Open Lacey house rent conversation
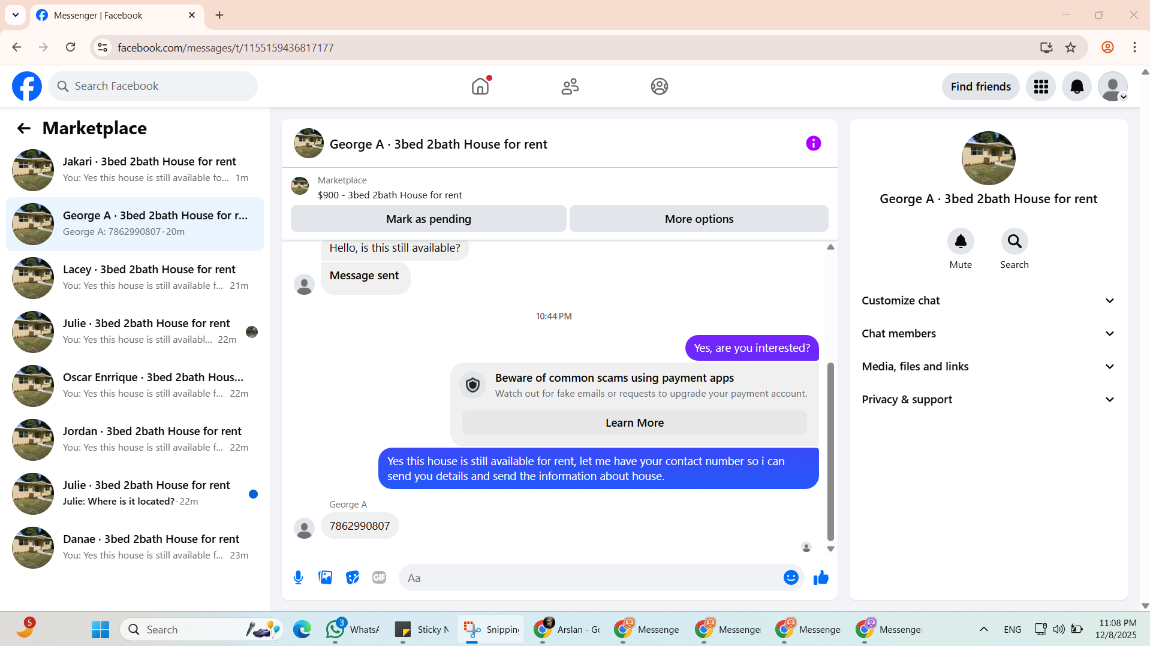1150x646 pixels. click(x=135, y=278)
